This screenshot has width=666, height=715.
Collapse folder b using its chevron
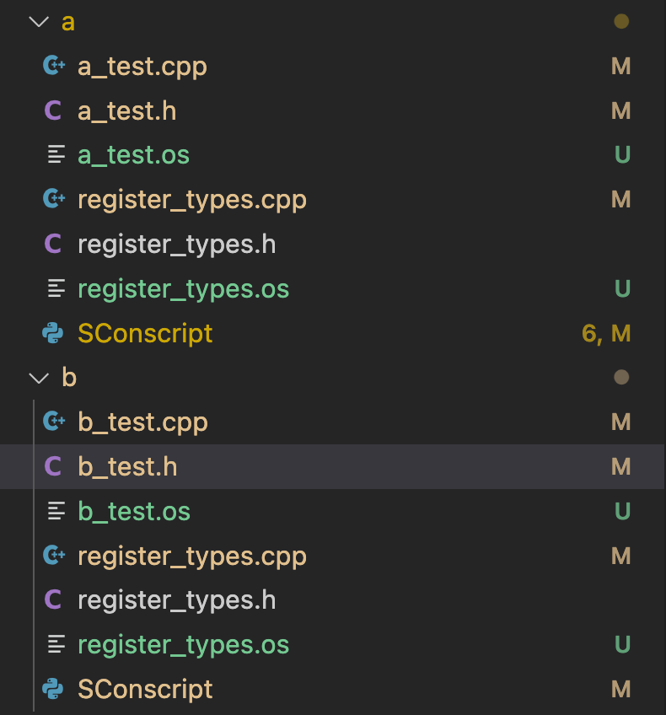tap(39, 378)
